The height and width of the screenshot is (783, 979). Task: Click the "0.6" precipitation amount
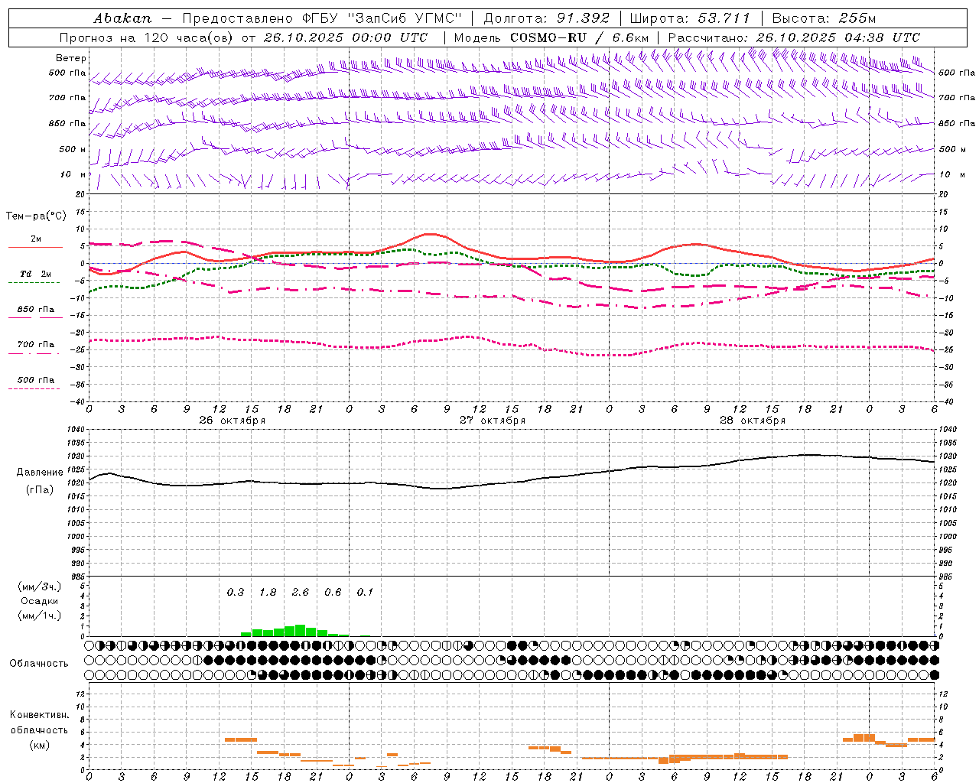click(x=333, y=592)
